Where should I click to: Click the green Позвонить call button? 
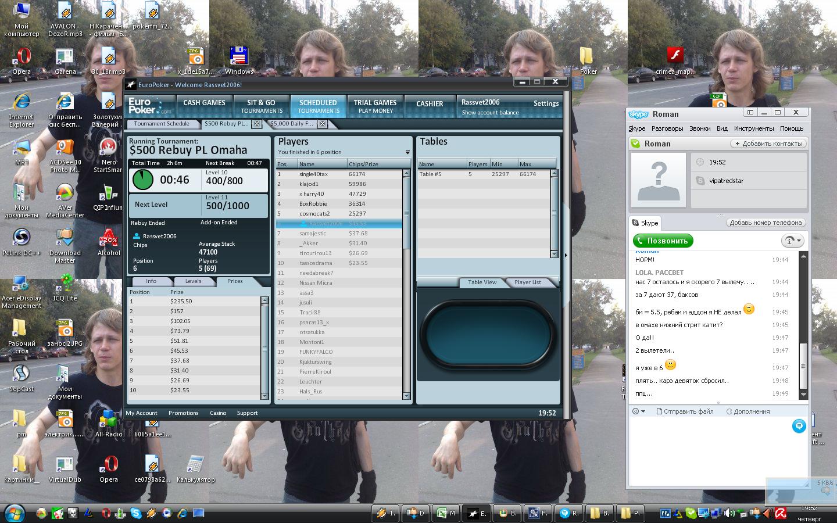(x=663, y=241)
